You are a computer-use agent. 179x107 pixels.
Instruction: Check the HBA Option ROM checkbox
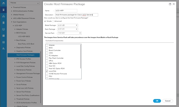(x=47, y=63)
